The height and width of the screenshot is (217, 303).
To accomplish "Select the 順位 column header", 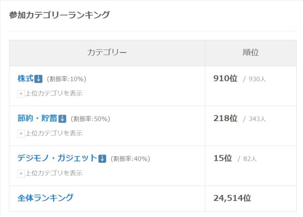I will [x=251, y=53].
